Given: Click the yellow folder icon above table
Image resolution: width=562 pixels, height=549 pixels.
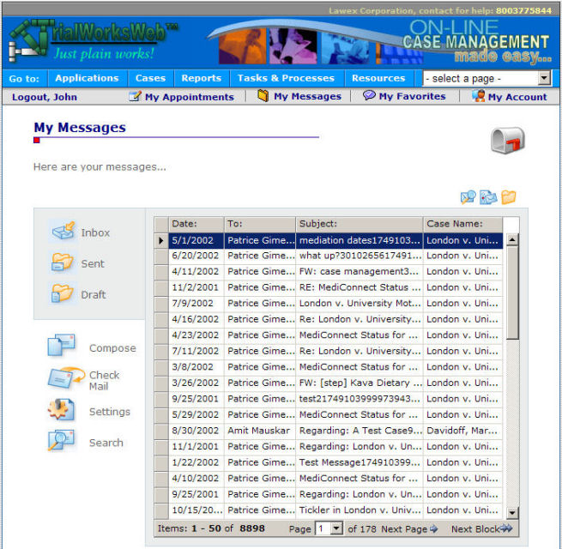Looking at the screenshot, I should point(509,197).
